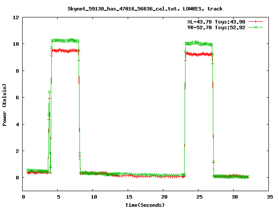This screenshot has width=278, height=209.
Task: Click the Power (Kelvin) axis label
Action: [x=4, y=105]
